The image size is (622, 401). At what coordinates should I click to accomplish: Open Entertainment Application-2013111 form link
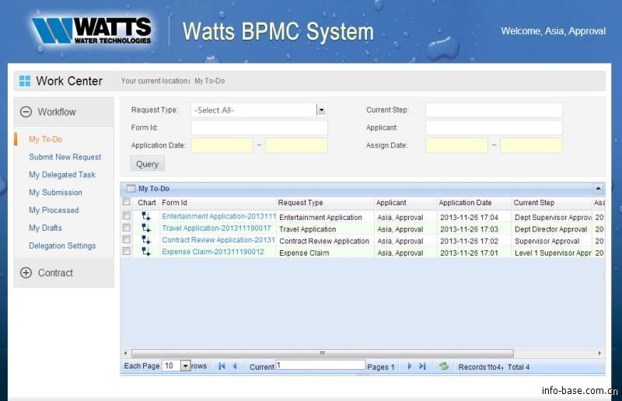[219, 216]
